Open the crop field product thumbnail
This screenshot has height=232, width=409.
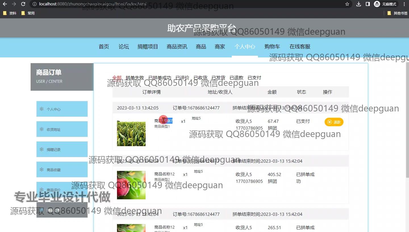(131, 132)
